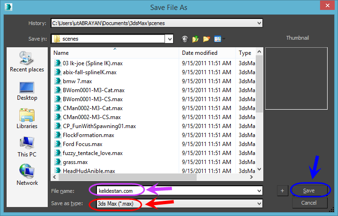Open the View menu icon
Screen dimensions: 338x216
[218, 39]
